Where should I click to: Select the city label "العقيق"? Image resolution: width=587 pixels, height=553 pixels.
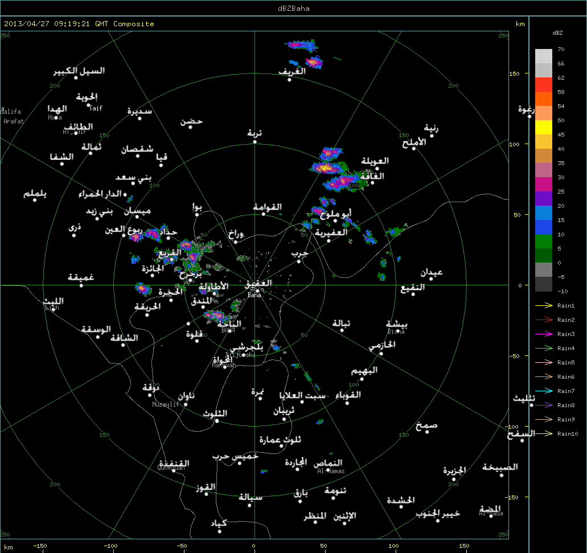point(258,284)
